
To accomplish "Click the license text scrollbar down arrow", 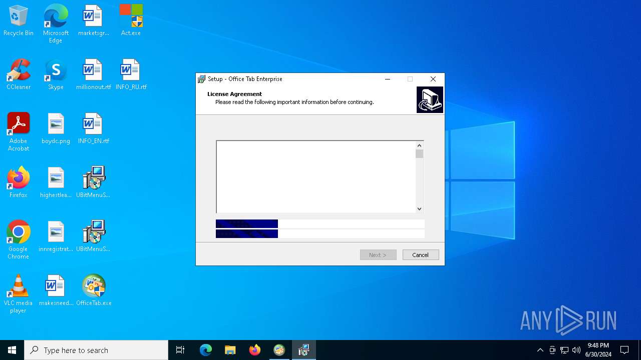I will coord(420,208).
